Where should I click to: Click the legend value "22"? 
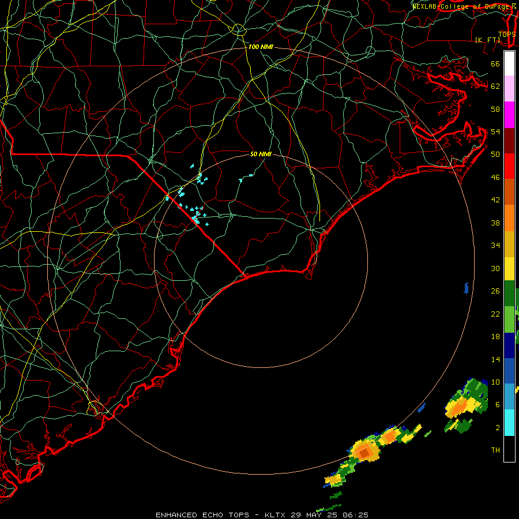[495, 314]
